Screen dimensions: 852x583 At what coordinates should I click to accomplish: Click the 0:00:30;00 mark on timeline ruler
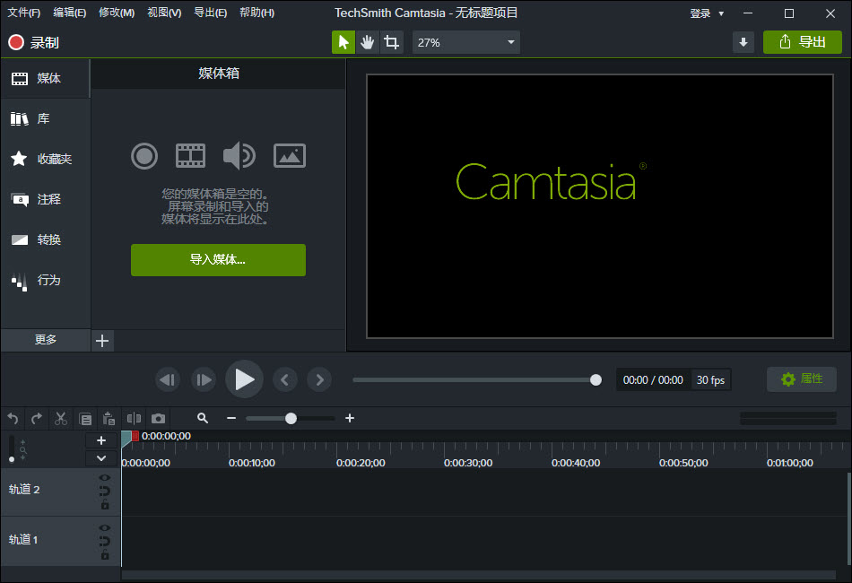tap(468, 463)
